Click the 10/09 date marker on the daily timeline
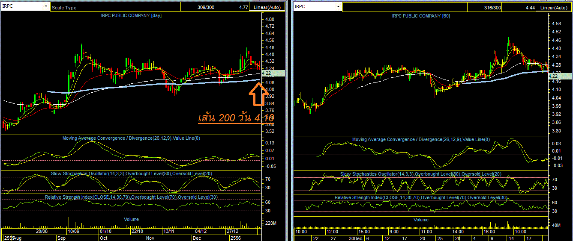The image size is (573, 241). pyautogui.click(x=74, y=231)
